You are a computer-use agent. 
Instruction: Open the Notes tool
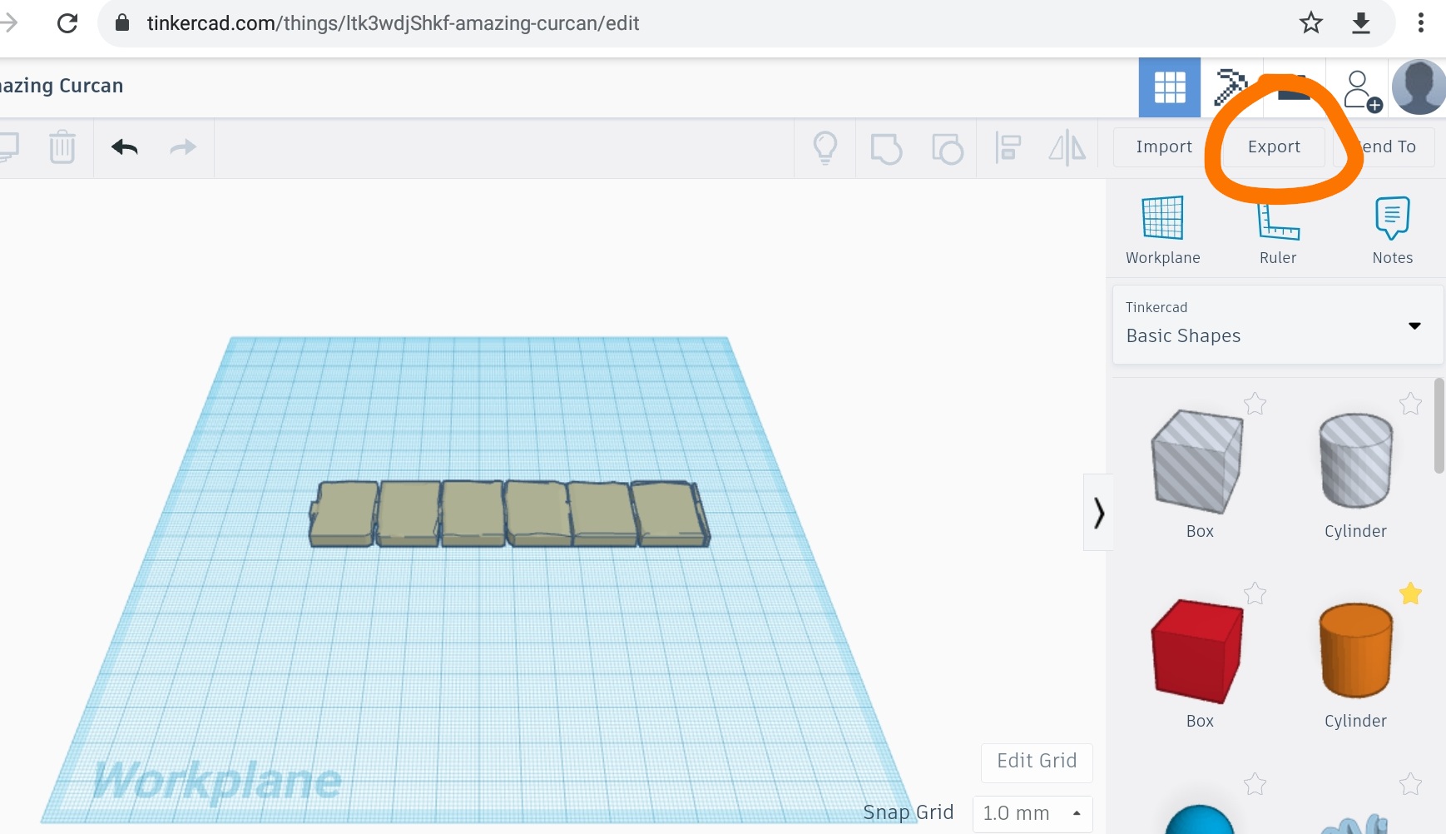1392,231
